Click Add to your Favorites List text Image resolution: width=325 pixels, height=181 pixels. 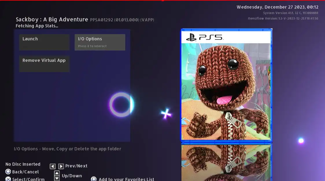pos(126,179)
